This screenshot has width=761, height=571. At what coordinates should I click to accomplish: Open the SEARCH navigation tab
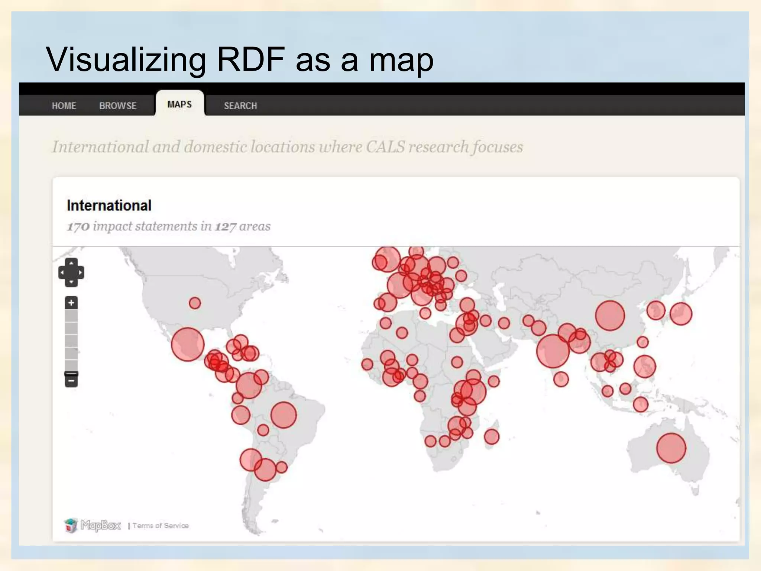pos(240,106)
